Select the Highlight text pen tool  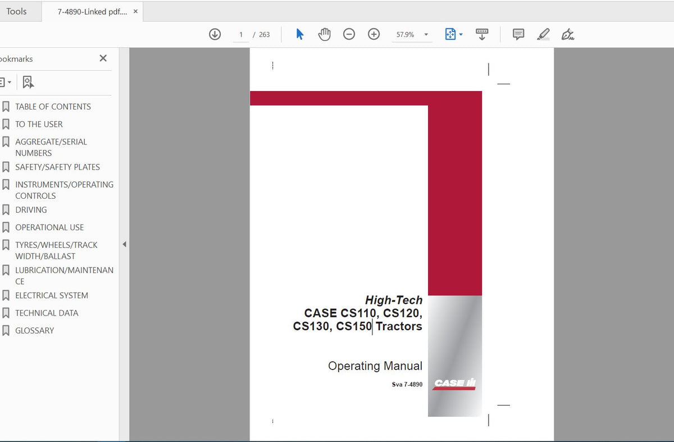coord(543,34)
